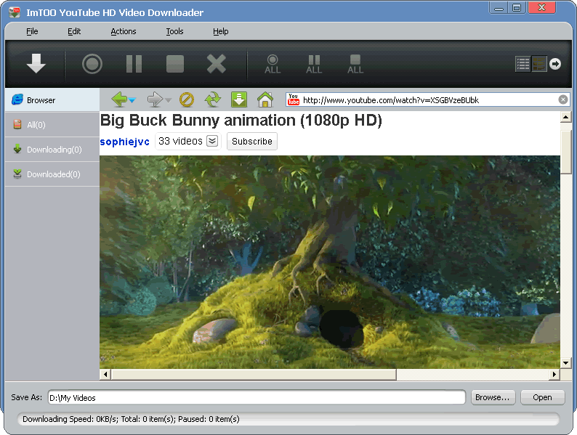Screen dimensions: 577x435
Task: Open the sophiejvc channel link
Action: click(125, 142)
